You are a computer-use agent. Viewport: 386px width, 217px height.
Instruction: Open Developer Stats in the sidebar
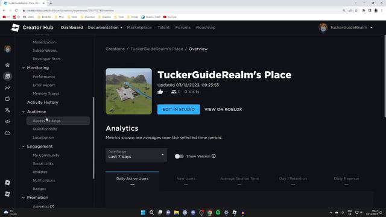point(46,59)
